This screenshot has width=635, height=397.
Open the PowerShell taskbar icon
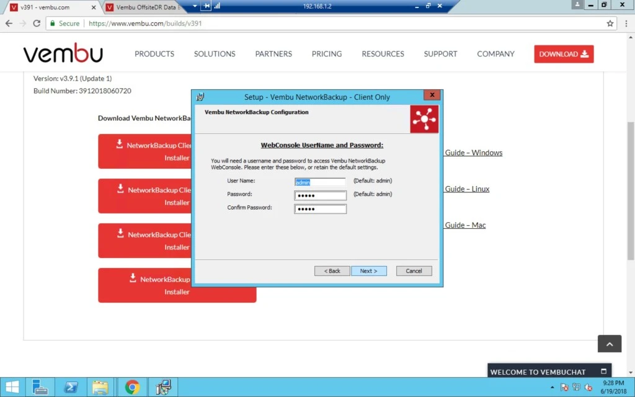[71, 387]
